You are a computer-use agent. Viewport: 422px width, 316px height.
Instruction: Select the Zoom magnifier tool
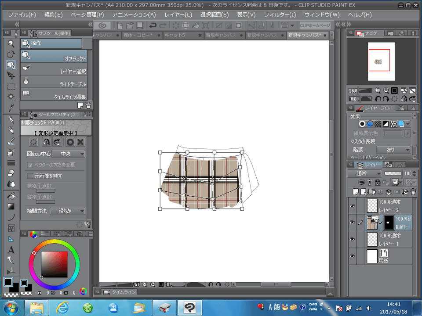(x=11, y=43)
